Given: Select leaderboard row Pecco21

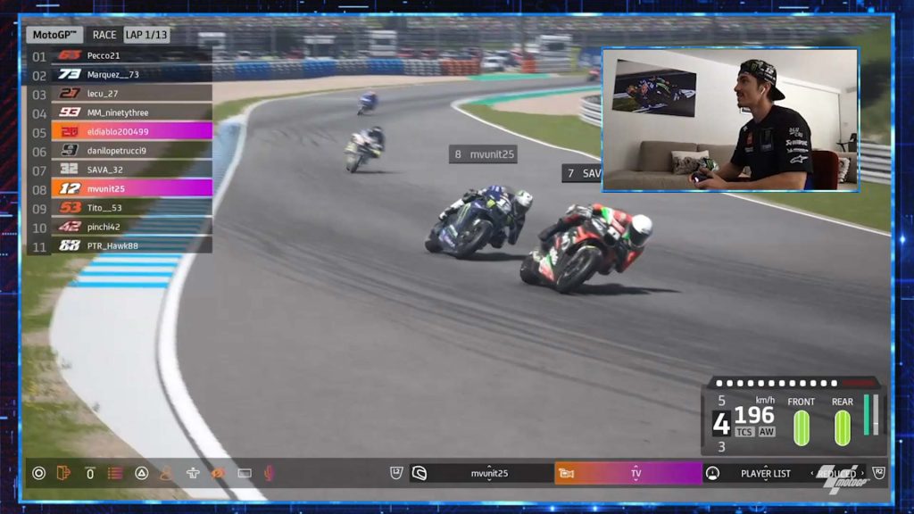Looking at the screenshot, I should pyautogui.click(x=132, y=55).
